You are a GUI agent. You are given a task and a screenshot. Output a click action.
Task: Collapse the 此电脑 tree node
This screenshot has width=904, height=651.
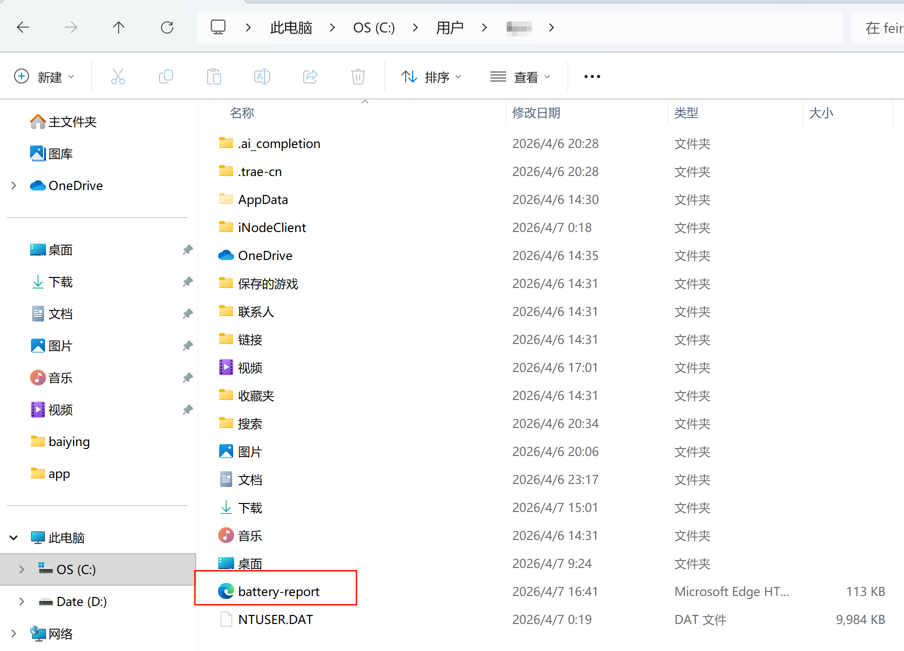coord(14,537)
